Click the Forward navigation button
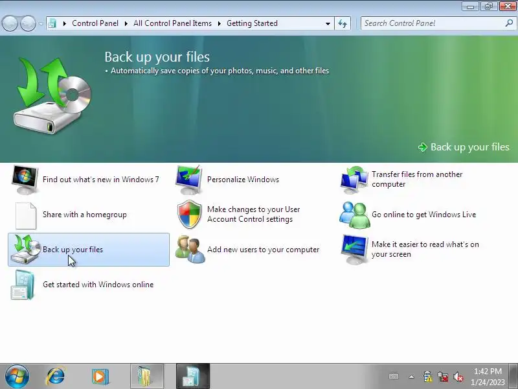The width and height of the screenshot is (518, 389). (x=28, y=23)
